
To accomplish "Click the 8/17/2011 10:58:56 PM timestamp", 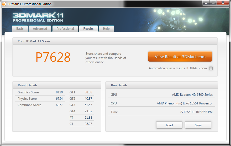I will (x=196, y=112).
